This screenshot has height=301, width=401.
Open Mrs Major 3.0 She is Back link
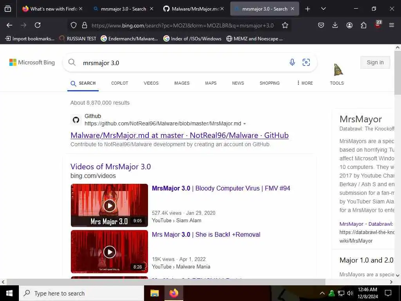pyautogui.click(x=206, y=234)
